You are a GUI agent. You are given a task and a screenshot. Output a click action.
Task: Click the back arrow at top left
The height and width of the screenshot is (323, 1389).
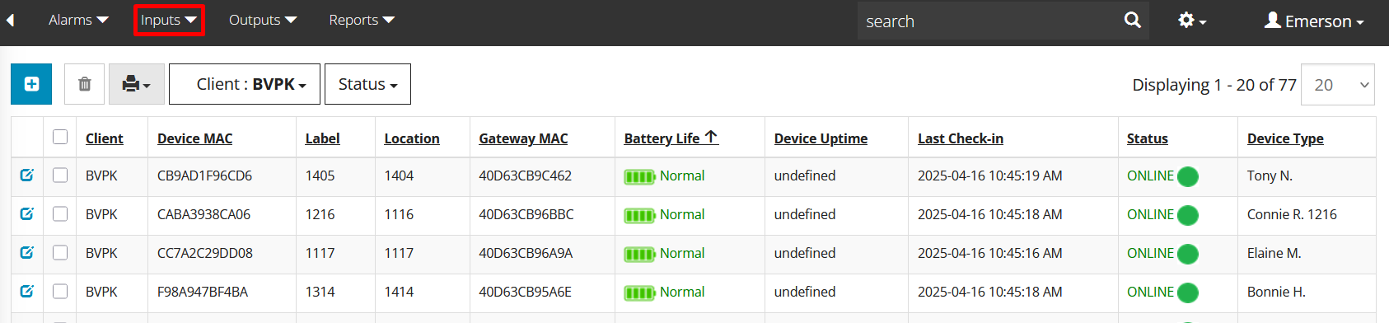click(x=10, y=20)
